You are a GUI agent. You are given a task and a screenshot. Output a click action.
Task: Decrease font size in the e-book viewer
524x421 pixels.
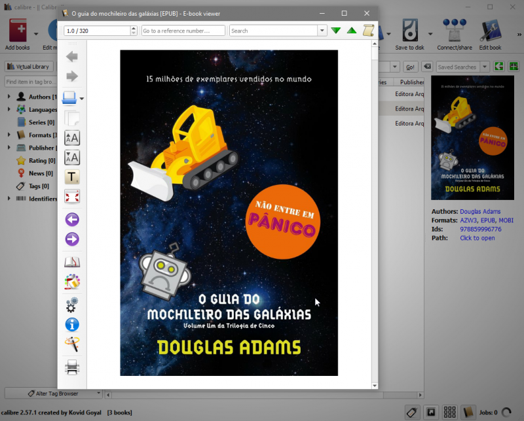pyautogui.click(x=72, y=157)
